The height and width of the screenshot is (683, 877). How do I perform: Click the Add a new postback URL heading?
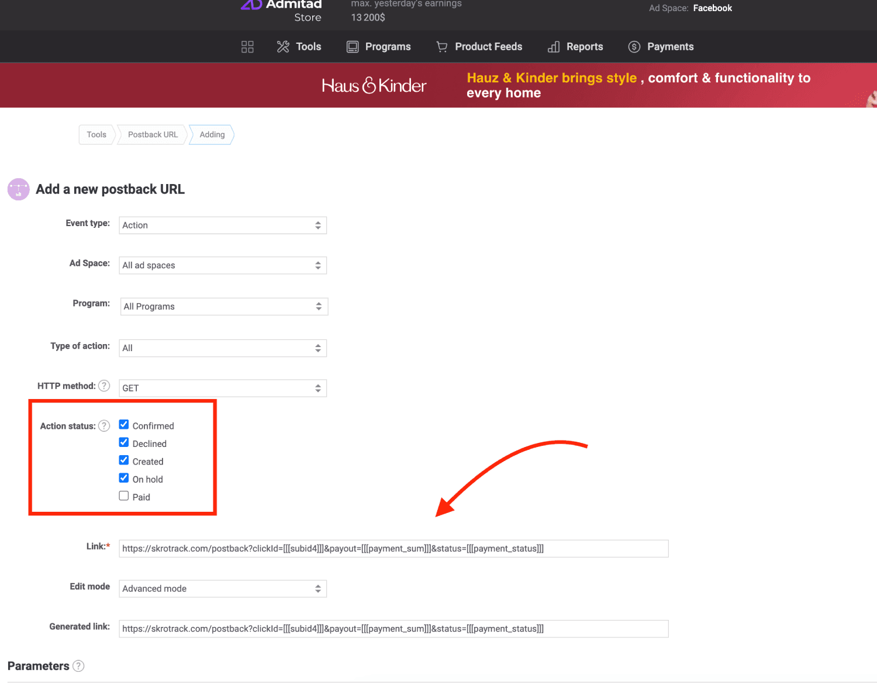[x=111, y=189]
